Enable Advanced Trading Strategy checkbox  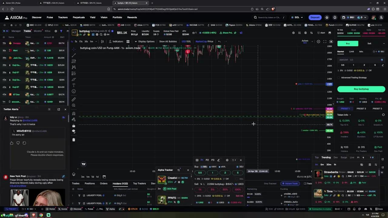339,78
